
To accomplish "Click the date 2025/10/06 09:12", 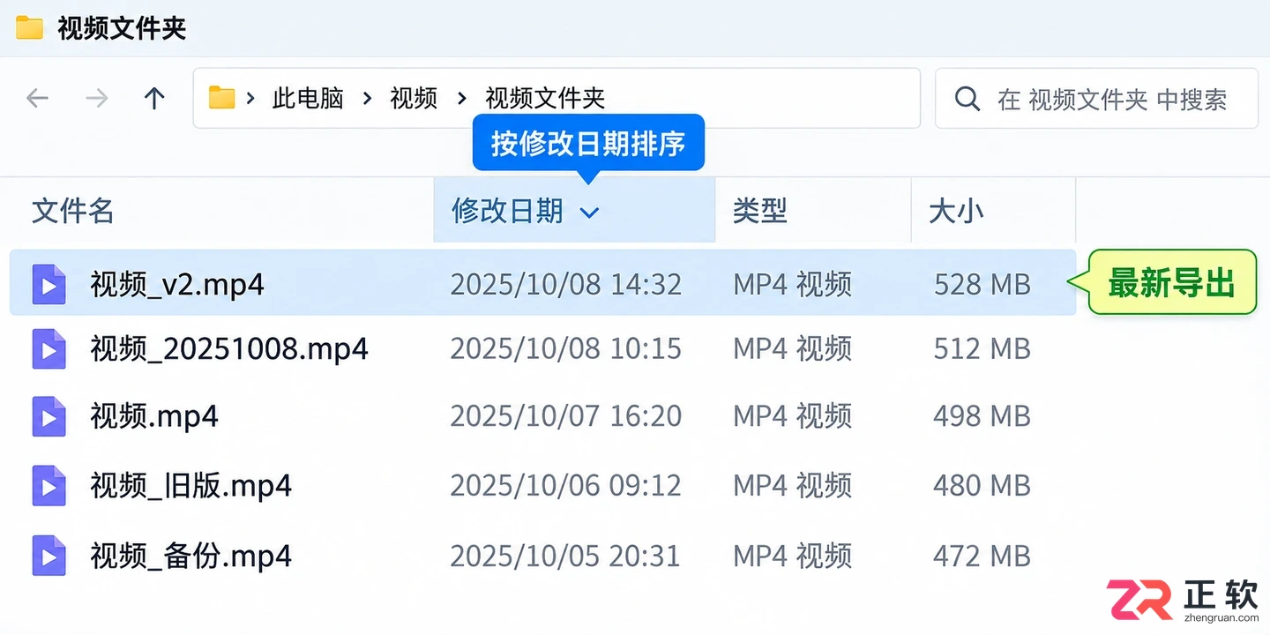I will (566, 485).
